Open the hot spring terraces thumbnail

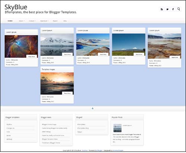tap(164, 46)
